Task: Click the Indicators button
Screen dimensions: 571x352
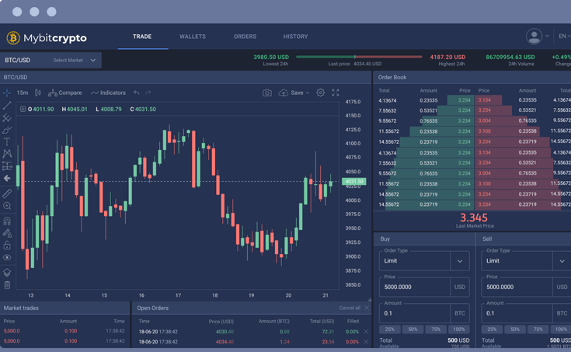Action: pos(108,93)
